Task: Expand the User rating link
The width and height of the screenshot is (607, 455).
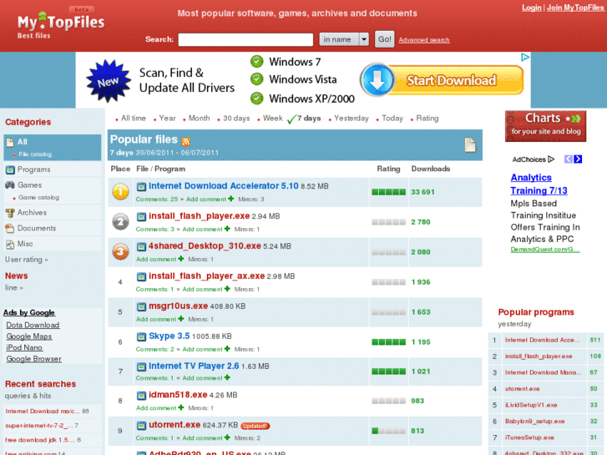Action: click(x=27, y=260)
